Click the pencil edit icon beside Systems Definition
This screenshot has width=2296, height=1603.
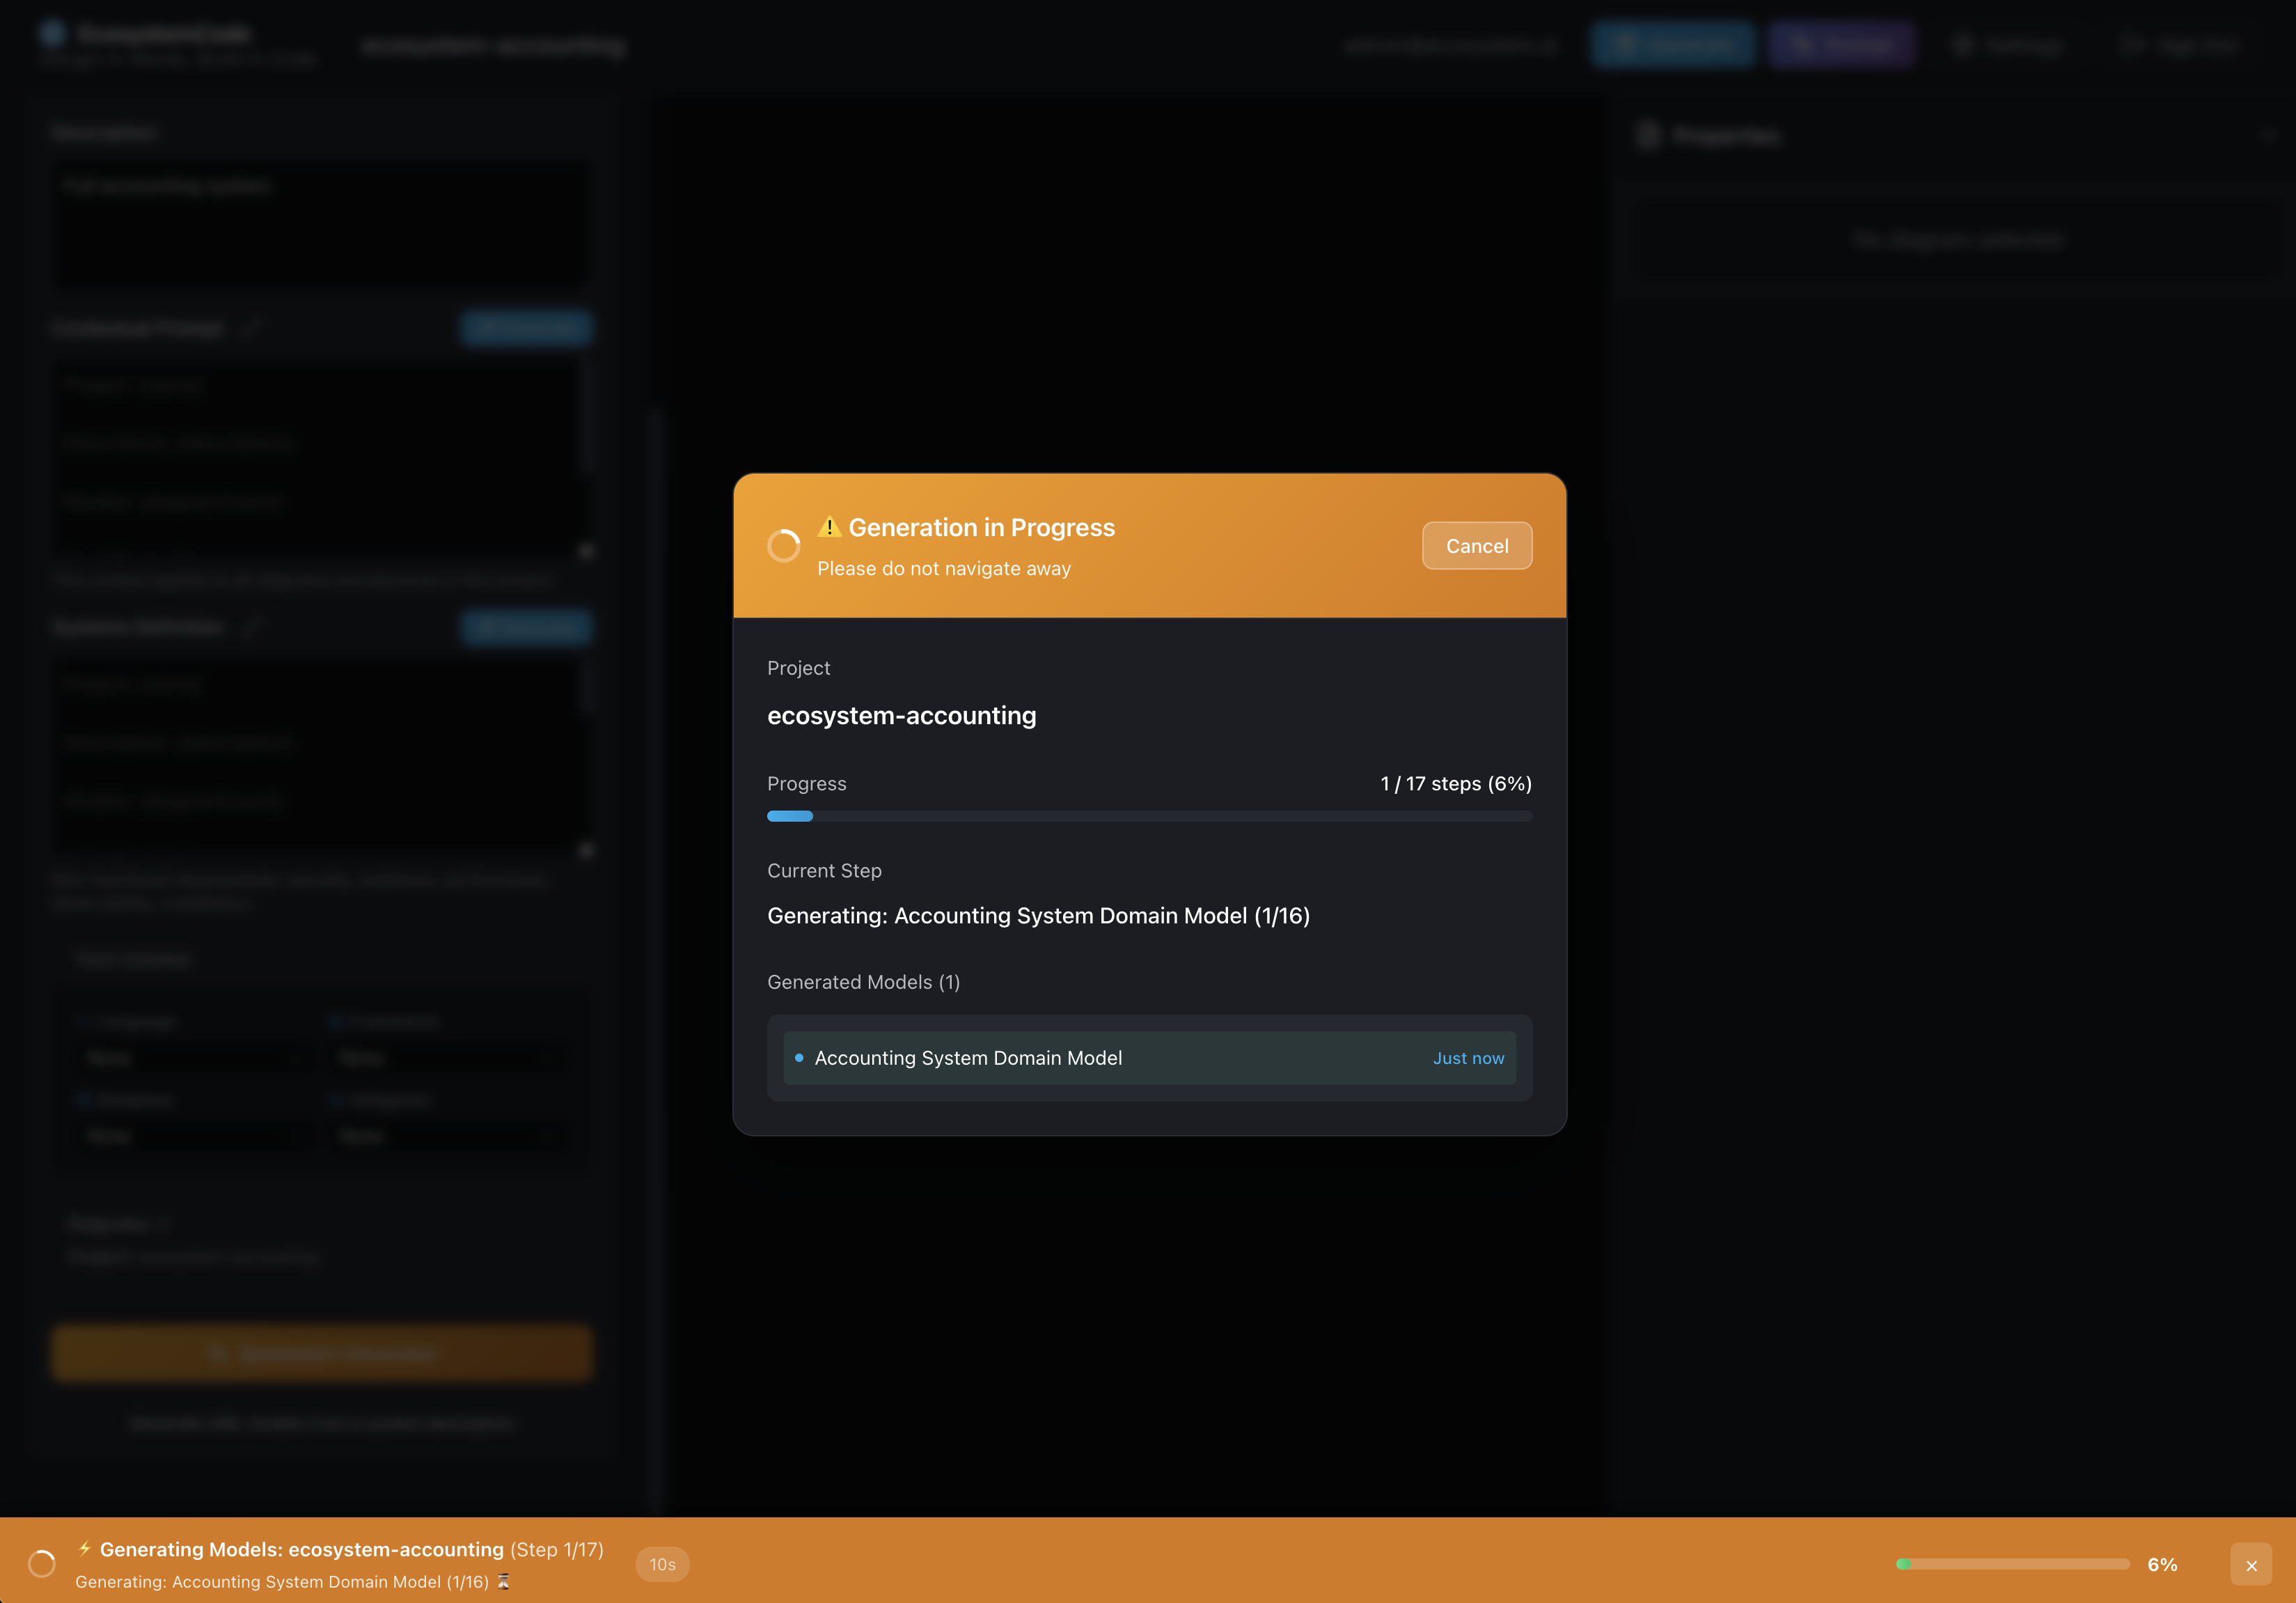(252, 628)
